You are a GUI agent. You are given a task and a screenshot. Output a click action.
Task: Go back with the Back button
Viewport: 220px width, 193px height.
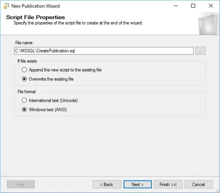click(x=107, y=184)
